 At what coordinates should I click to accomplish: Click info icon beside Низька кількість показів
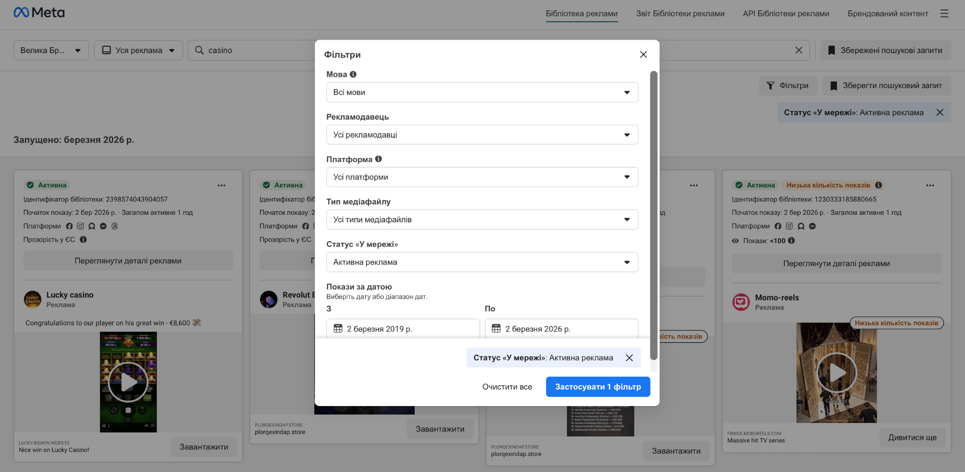tap(878, 186)
